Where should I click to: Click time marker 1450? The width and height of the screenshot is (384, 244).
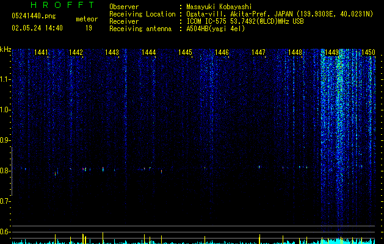click(x=368, y=52)
